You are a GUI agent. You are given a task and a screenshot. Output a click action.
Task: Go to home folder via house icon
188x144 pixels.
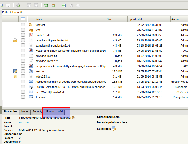54,5
